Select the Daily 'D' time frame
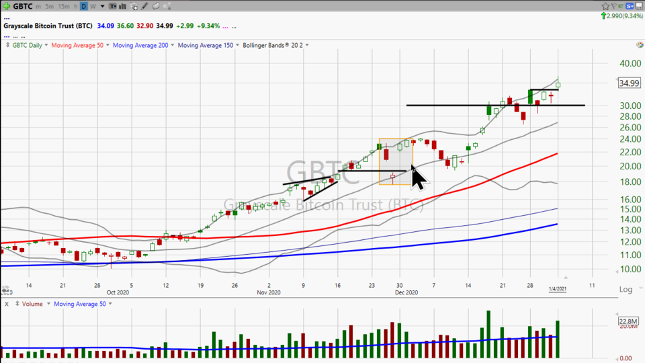Image resolution: width=645 pixels, height=363 pixels. click(83, 7)
